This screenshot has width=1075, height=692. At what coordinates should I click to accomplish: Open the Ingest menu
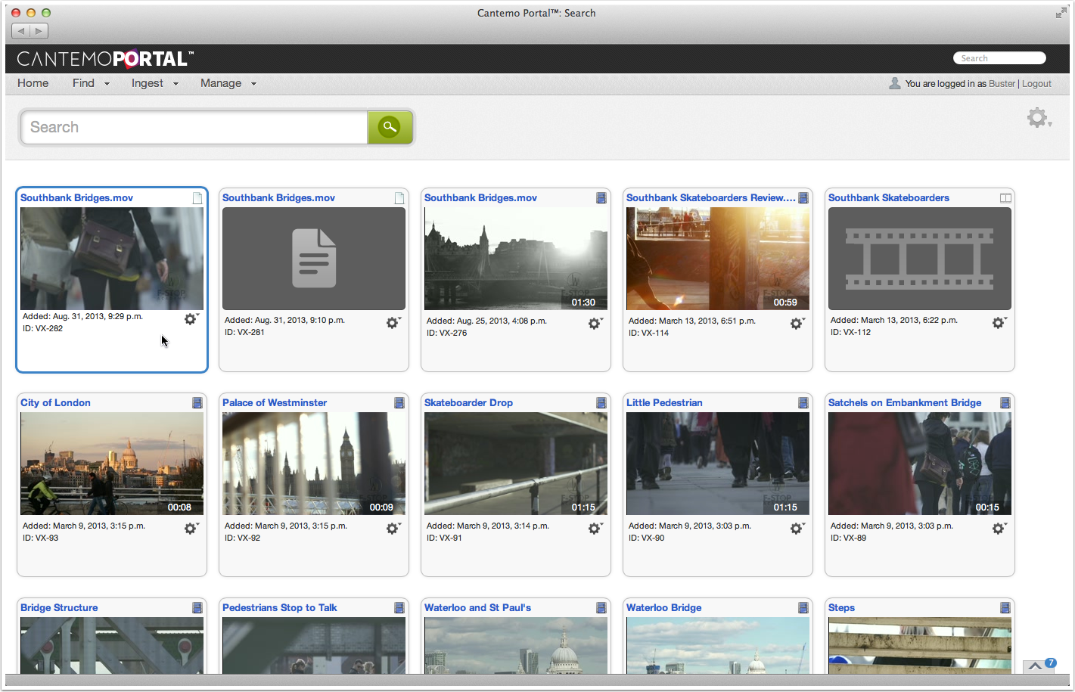click(155, 83)
